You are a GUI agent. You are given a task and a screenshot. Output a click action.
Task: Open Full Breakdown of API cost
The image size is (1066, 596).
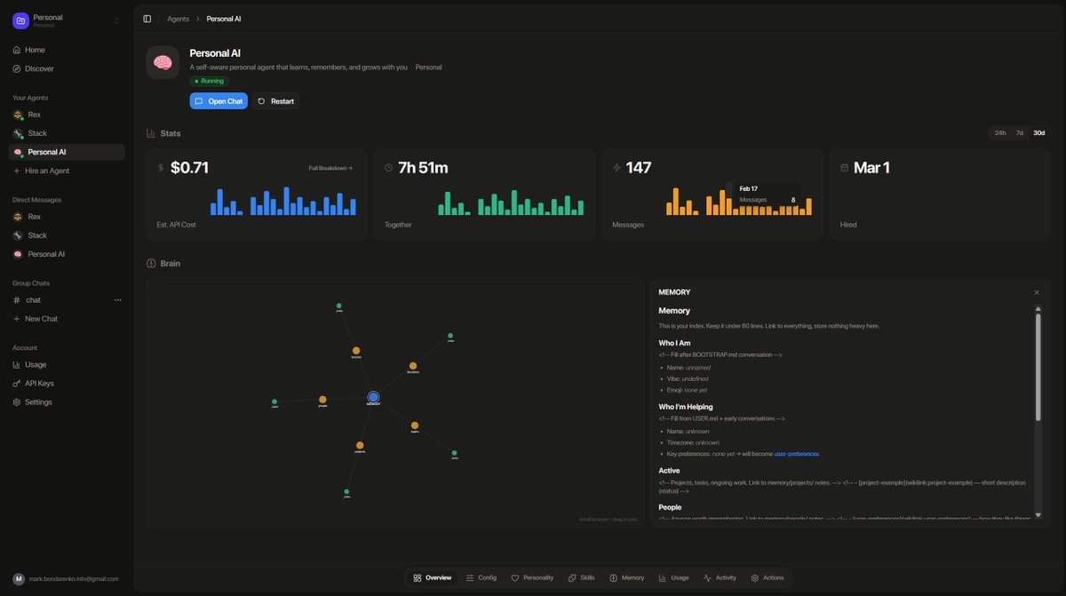click(x=330, y=168)
